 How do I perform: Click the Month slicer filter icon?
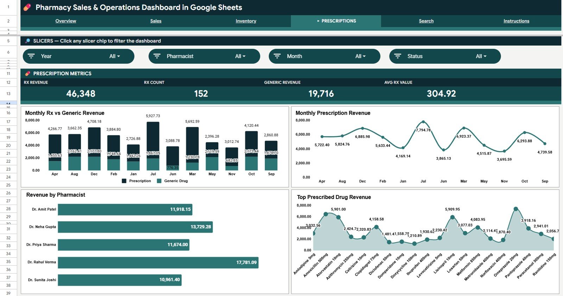pos(277,56)
